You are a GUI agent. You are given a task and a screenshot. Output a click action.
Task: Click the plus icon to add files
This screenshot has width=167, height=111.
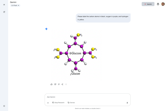pyautogui.click(x=48, y=103)
